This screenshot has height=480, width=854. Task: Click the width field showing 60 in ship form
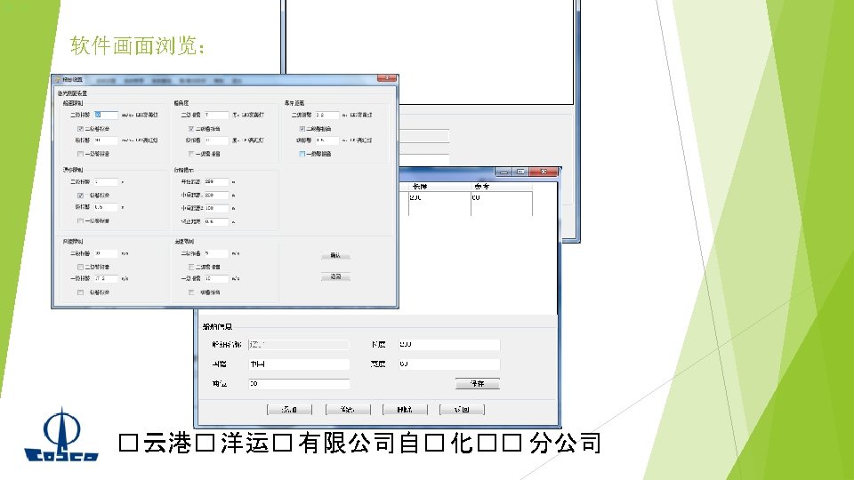tap(449, 364)
